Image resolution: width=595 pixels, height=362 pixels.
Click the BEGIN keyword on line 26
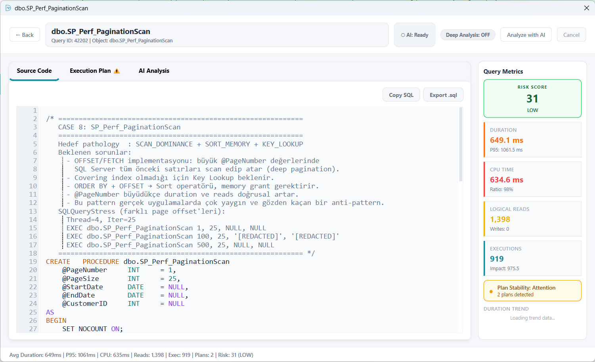click(56, 320)
